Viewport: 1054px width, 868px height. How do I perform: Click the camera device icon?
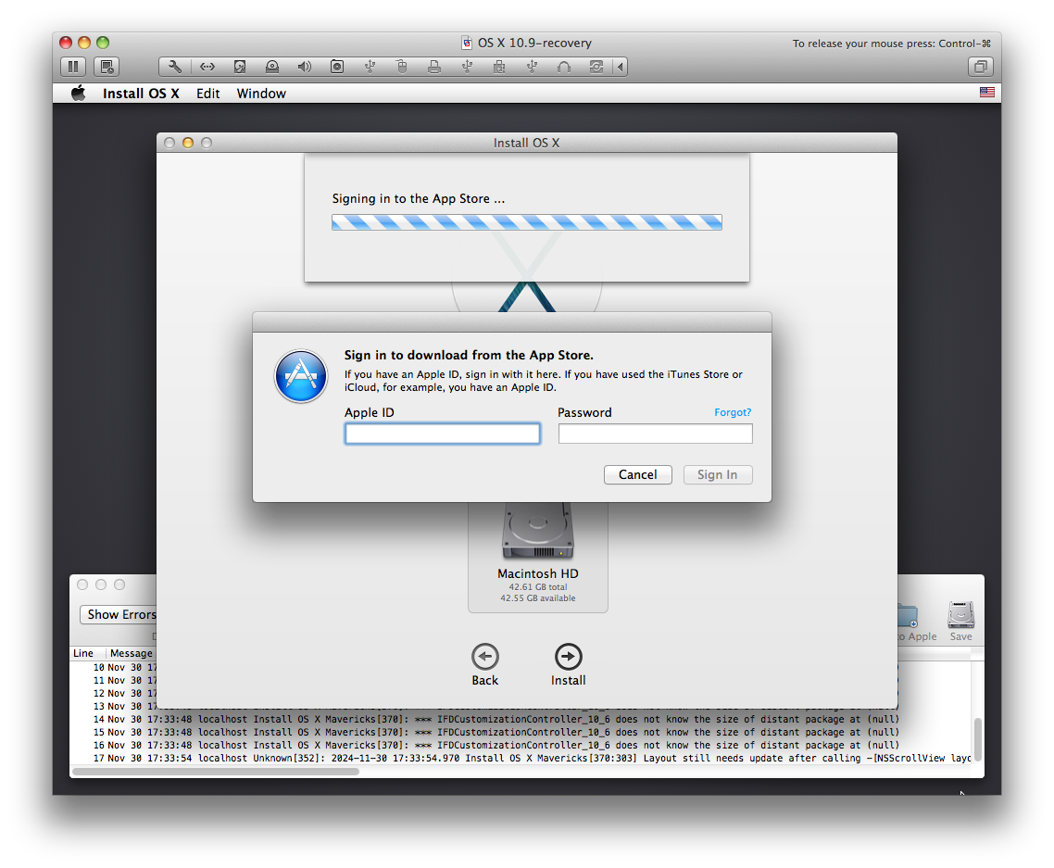tap(337, 67)
